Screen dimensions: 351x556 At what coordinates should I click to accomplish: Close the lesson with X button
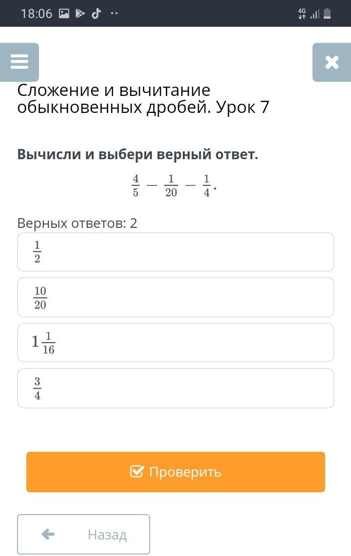pyautogui.click(x=331, y=62)
